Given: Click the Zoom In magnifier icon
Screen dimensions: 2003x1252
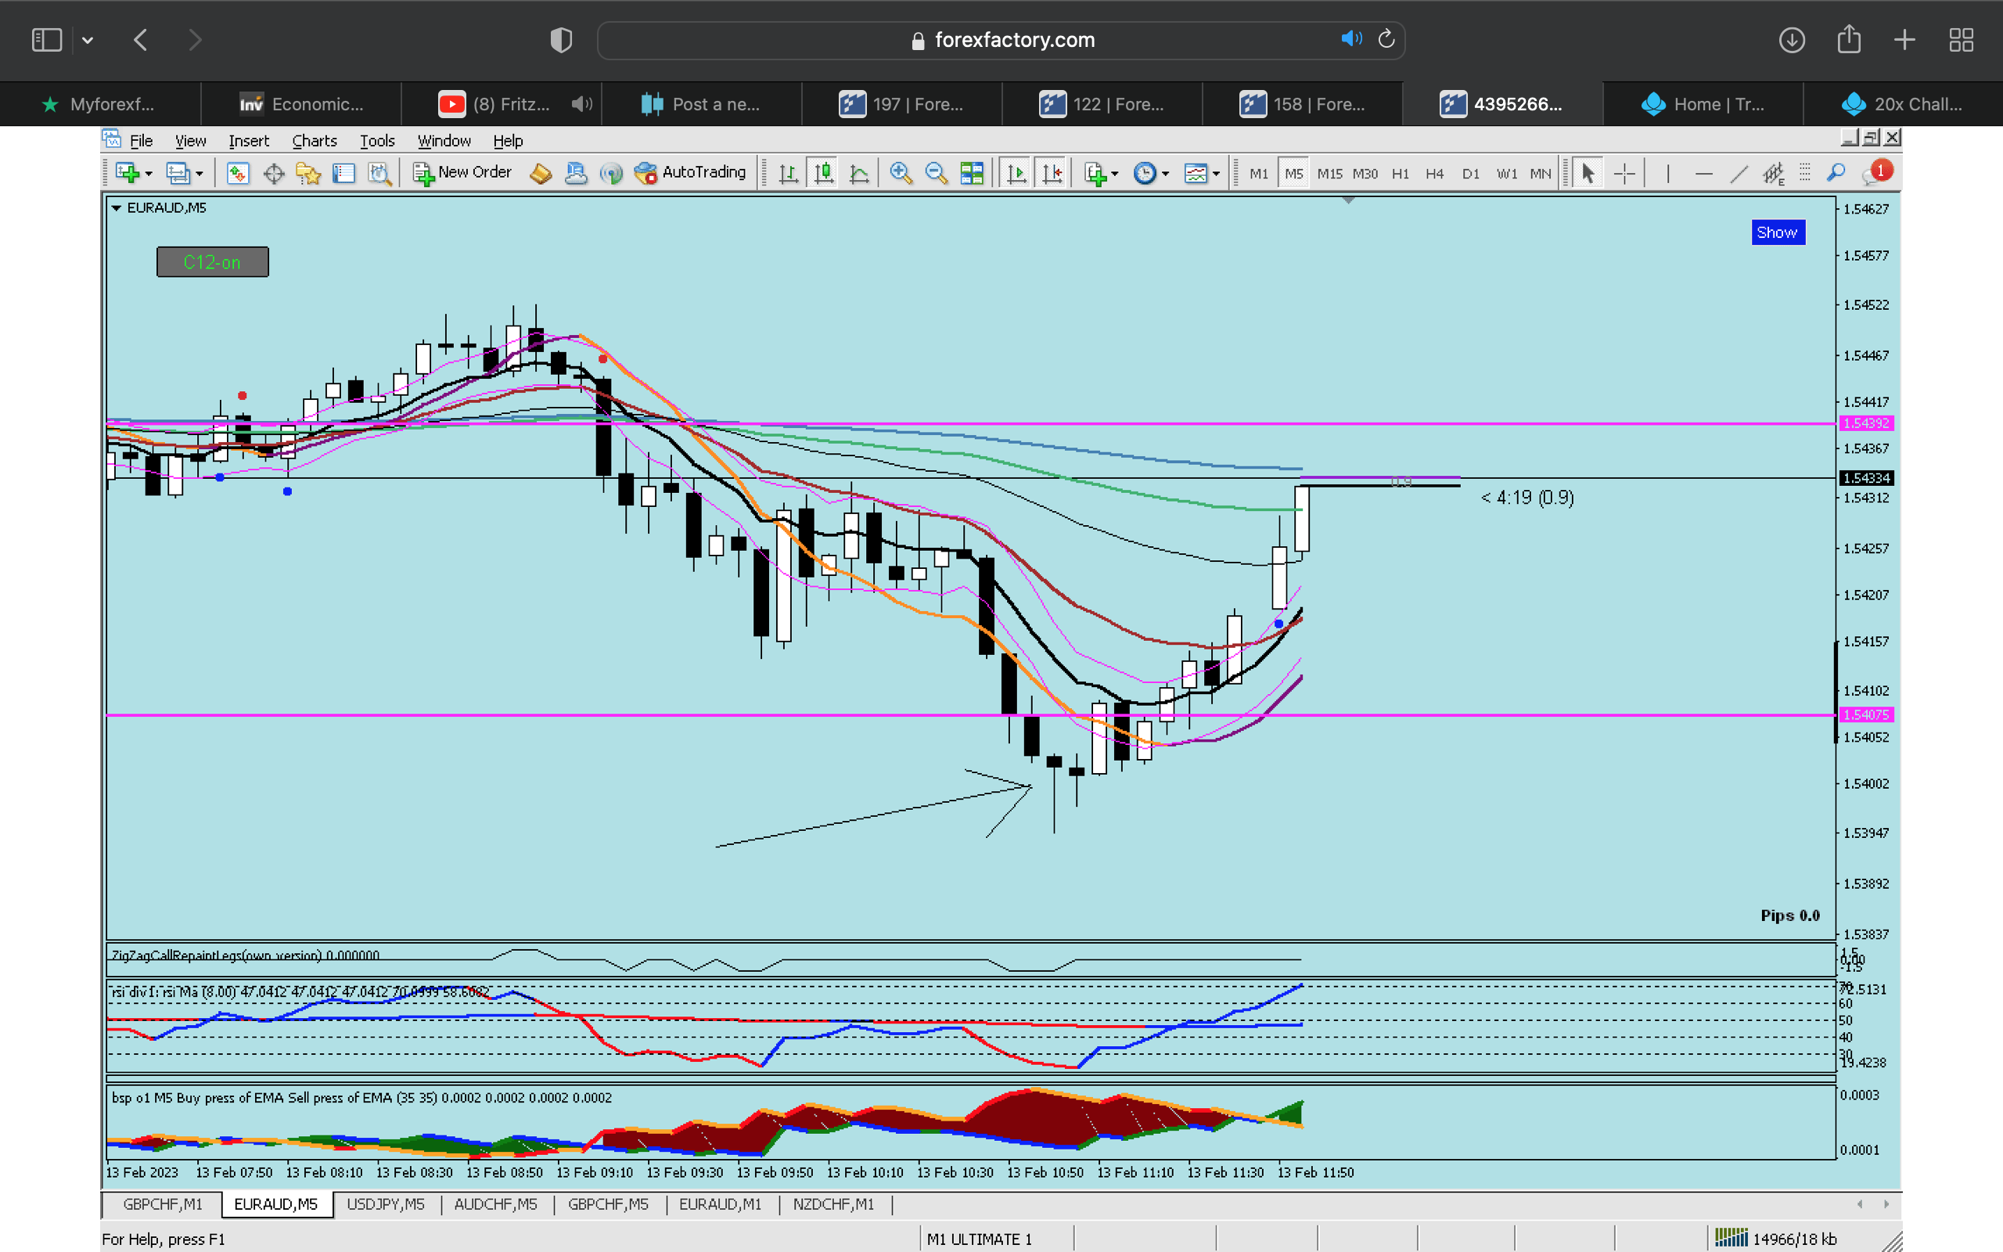Looking at the screenshot, I should point(901,173).
